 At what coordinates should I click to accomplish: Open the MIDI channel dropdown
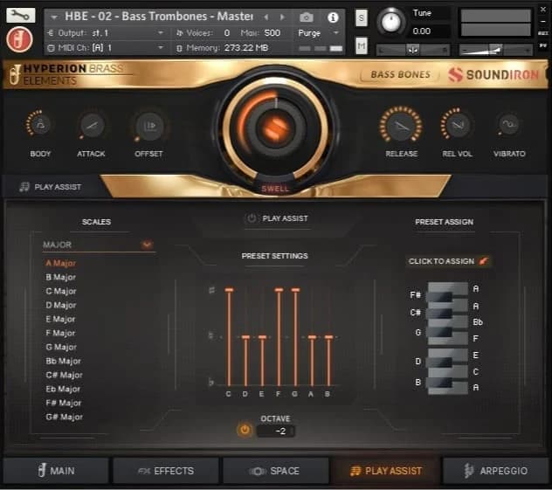click(160, 47)
